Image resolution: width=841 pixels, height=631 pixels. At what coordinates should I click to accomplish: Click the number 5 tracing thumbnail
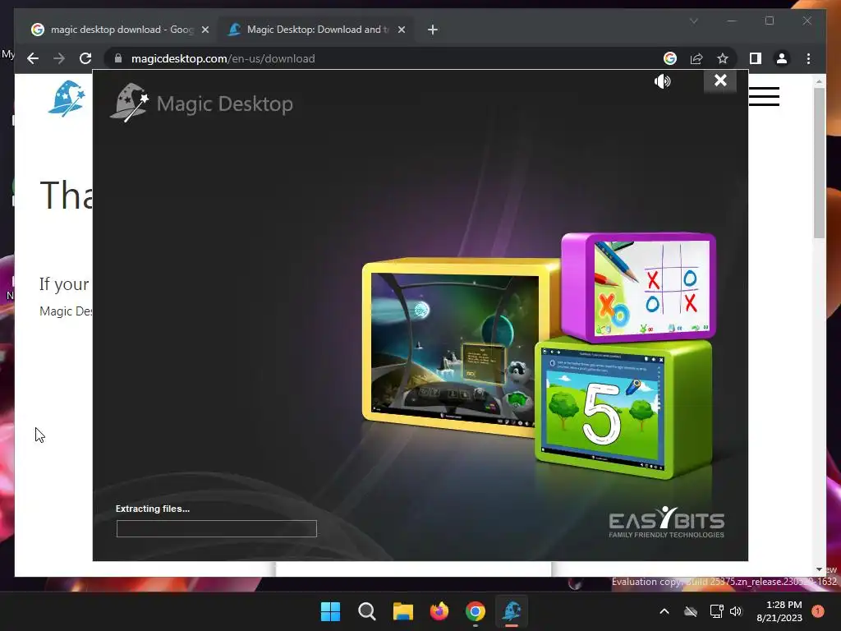624,408
